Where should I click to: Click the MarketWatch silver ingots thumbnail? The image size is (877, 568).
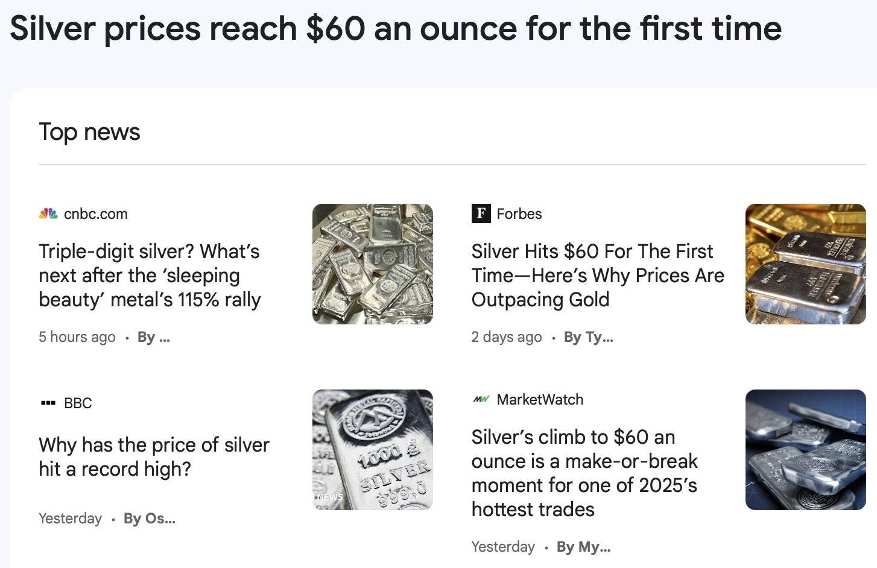[x=805, y=450]
